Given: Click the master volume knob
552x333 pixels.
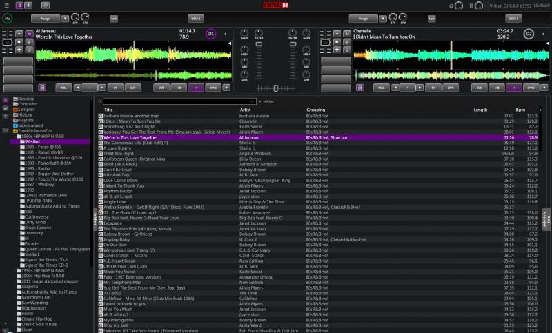Looking at the screenshot, I should point(479,6).
